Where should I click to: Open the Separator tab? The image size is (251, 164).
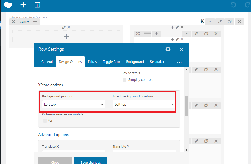pyautogui.click(x=157, y=62)
